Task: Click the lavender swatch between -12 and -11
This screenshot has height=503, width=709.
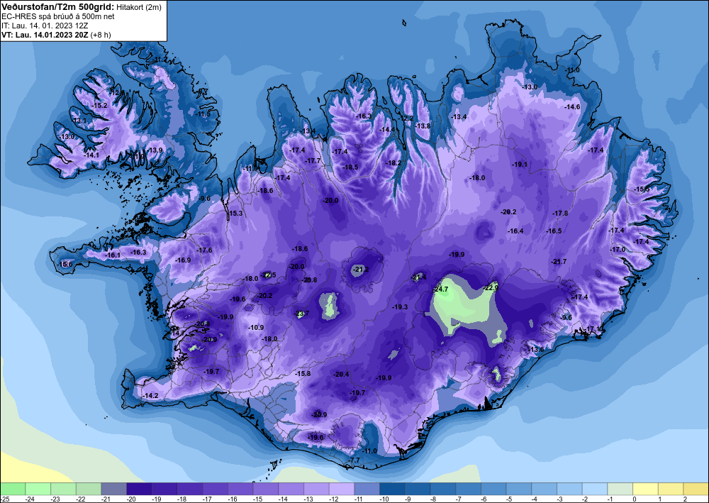Action: coord(342,489)
